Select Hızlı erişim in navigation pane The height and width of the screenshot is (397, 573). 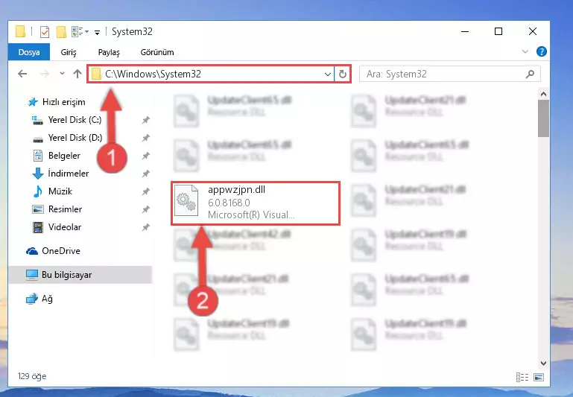[x=57, y=102]
